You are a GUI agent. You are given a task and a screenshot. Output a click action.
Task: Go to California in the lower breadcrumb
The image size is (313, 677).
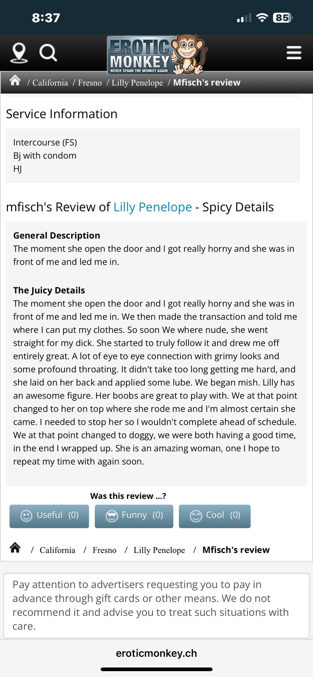pos(57,550)
